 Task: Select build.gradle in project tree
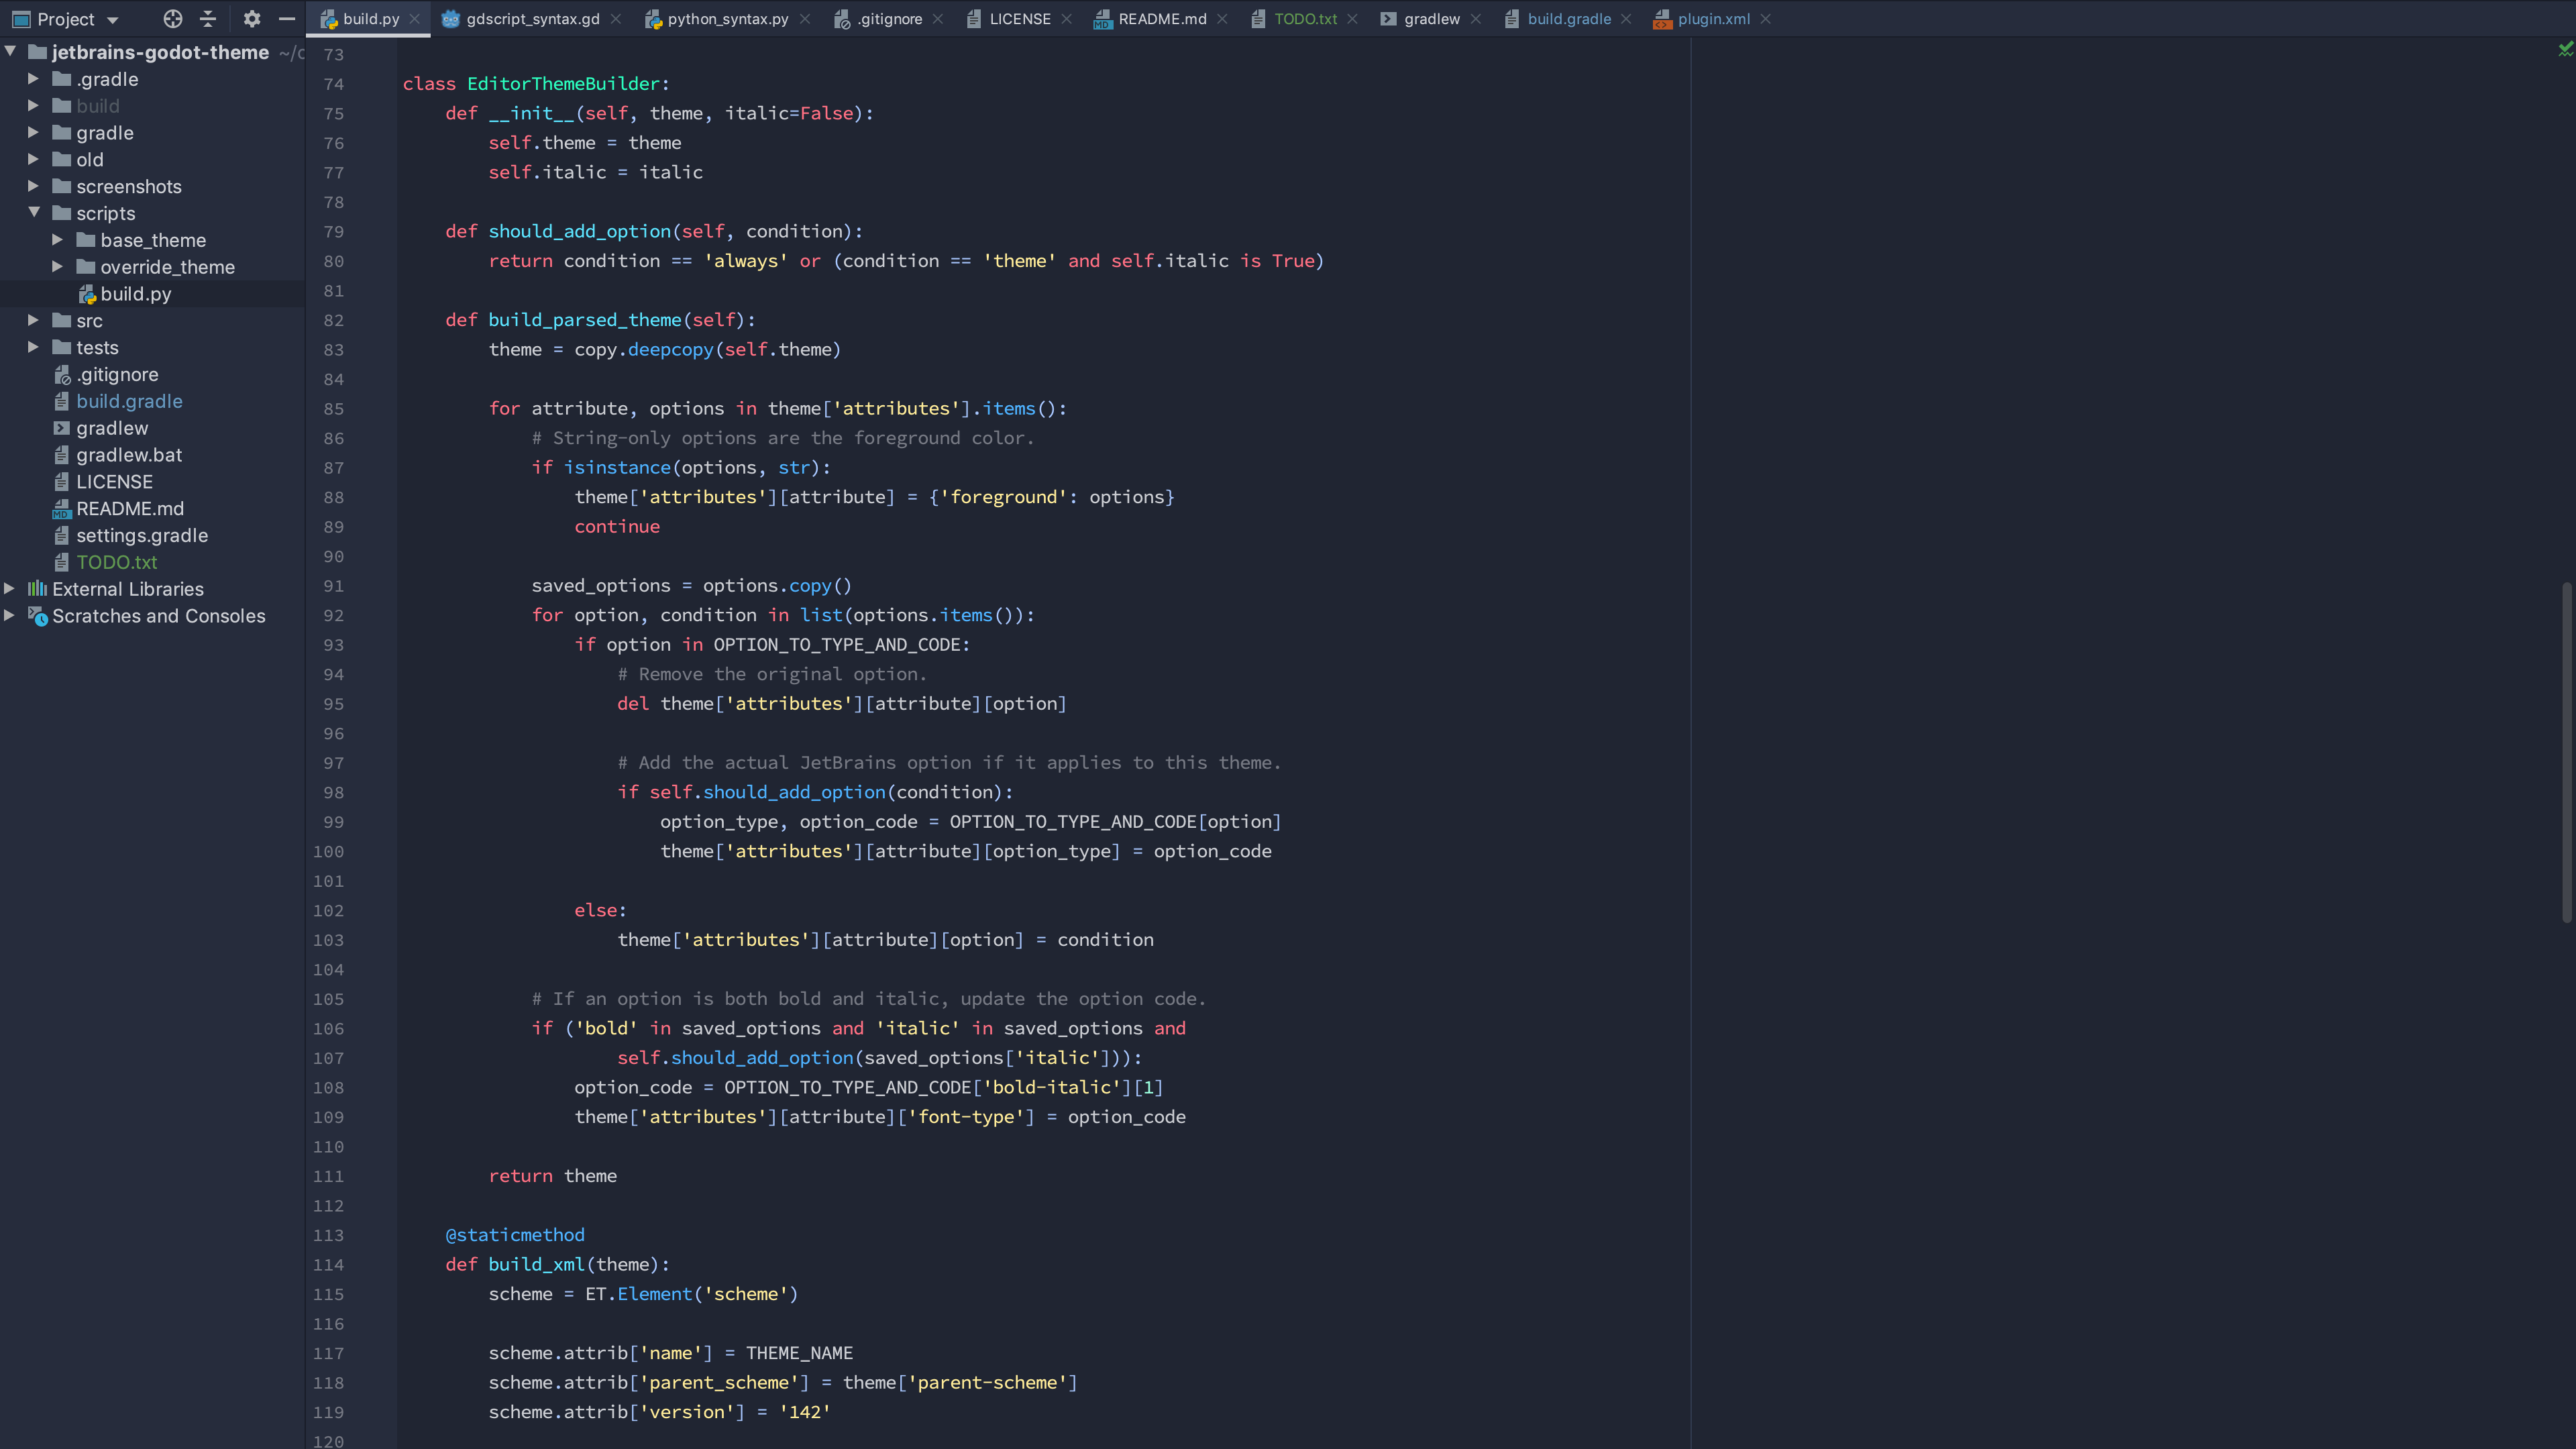[x=129, y=401]
